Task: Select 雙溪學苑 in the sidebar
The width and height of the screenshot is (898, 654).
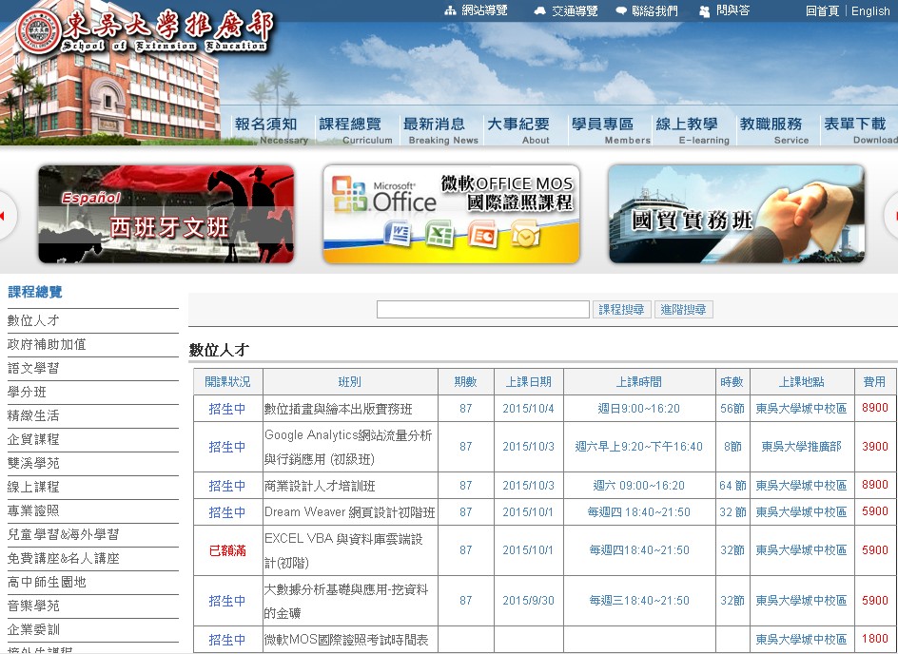Action: (x=33, y=464)
